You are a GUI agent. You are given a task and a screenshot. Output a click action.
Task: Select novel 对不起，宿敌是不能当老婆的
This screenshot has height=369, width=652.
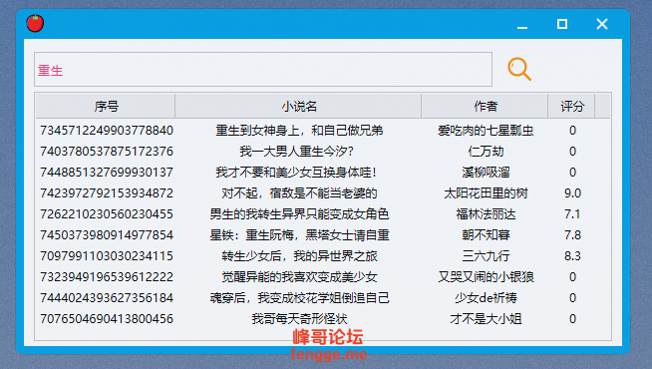299,193
